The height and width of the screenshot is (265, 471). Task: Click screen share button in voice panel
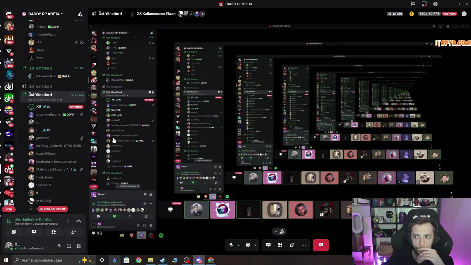click(34, 232)
